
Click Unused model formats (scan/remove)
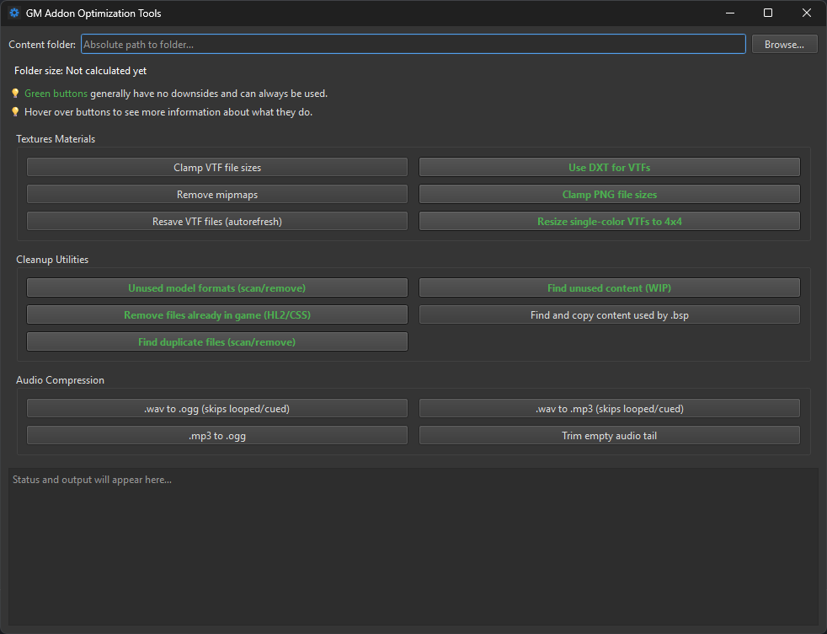pos(217,287)
